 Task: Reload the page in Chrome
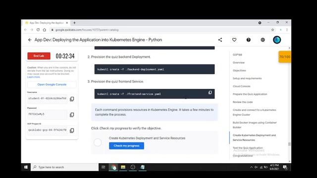pyautogui.click(x=38, y=30)
